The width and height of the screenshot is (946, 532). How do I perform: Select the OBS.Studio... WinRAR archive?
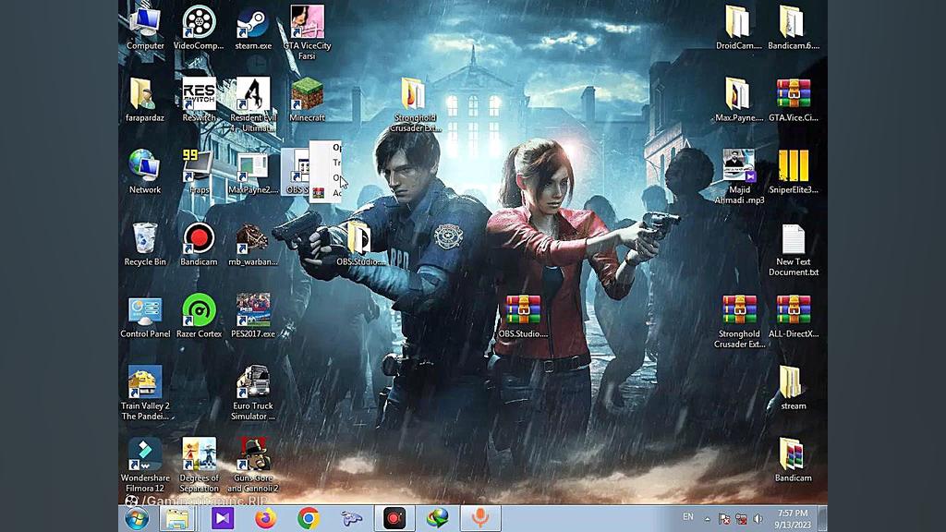point(523,316)
